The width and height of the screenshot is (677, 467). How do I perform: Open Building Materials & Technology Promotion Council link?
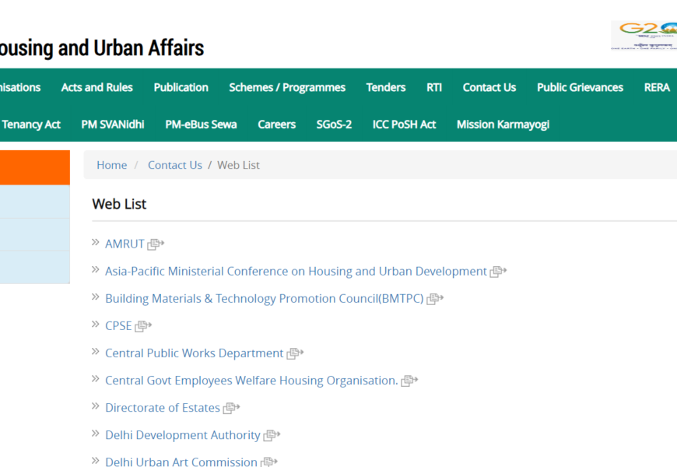click(265, 299)
